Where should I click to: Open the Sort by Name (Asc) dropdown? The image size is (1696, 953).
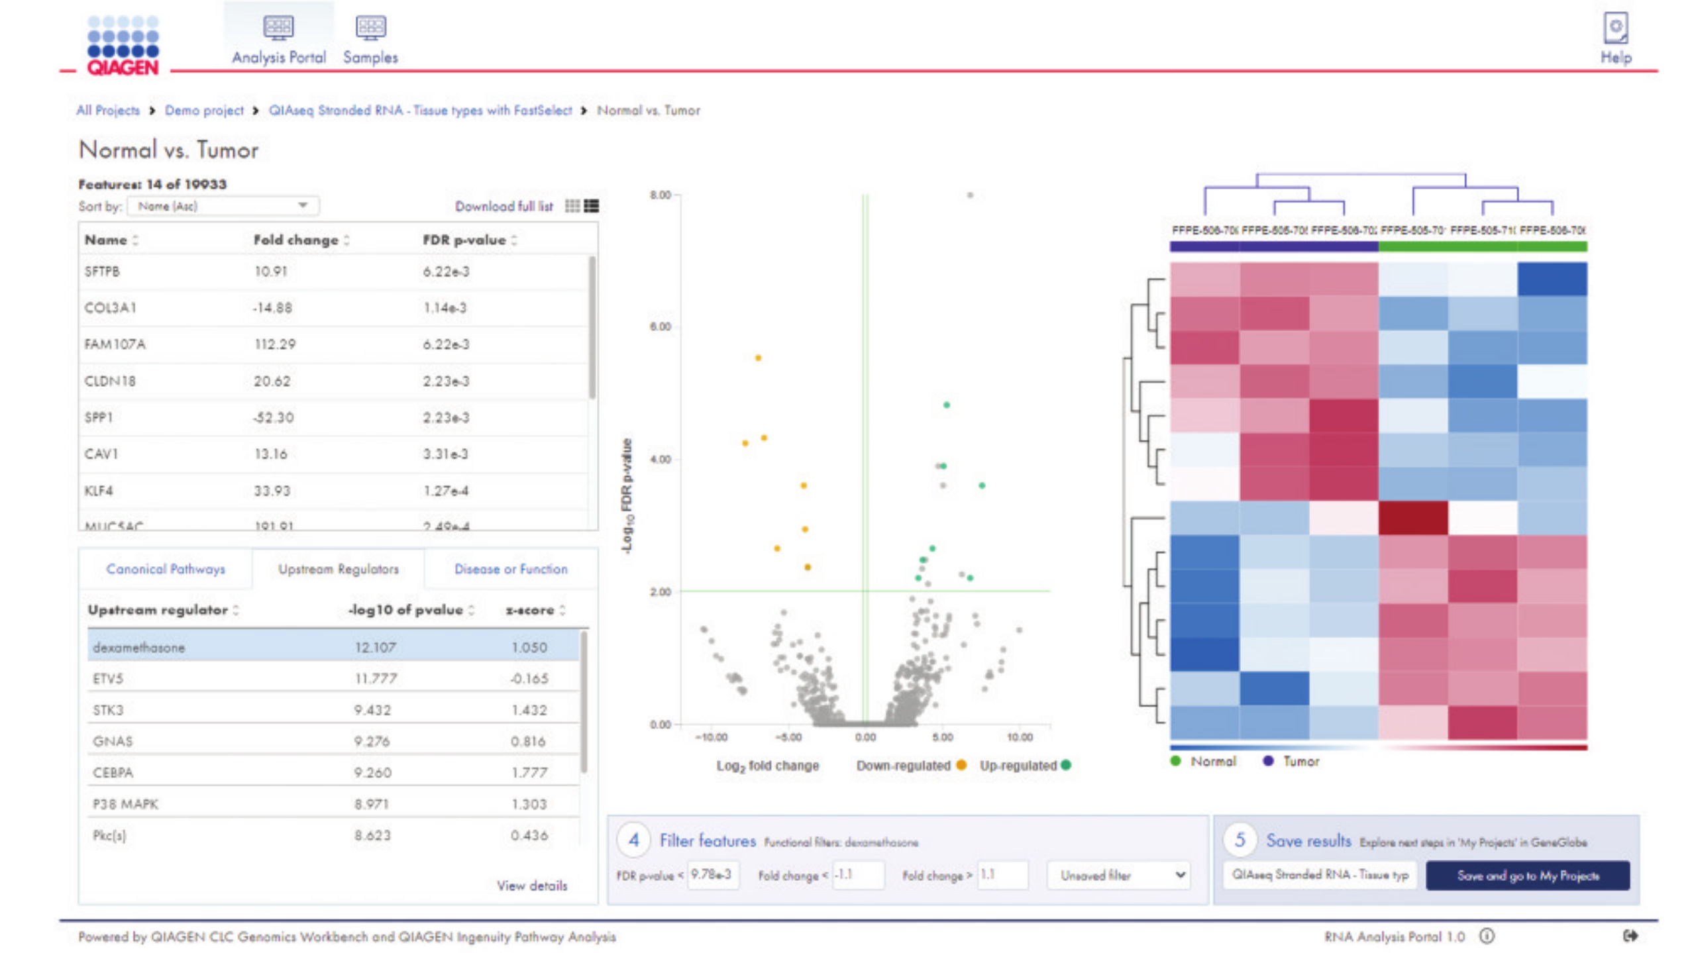click(x=223, y=206)
